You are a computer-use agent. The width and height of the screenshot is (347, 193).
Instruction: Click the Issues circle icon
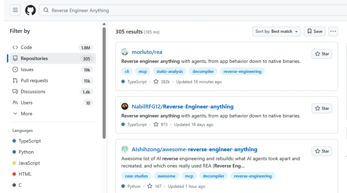tap(15, 70)
